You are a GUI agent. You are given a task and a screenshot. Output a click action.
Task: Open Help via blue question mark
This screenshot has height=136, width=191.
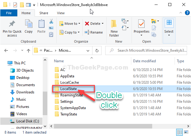click(187, 13)
